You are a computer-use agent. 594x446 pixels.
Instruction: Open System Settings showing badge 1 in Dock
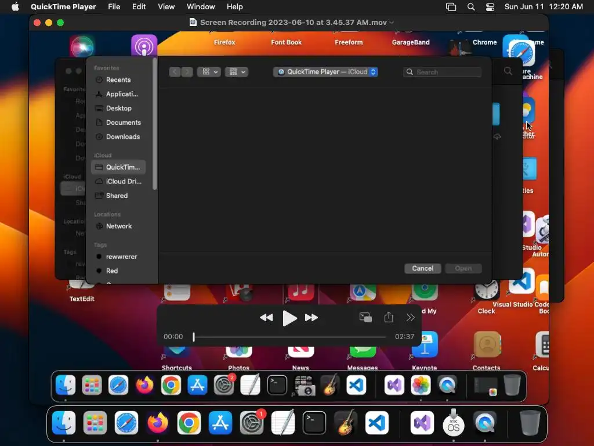[252, 422]
